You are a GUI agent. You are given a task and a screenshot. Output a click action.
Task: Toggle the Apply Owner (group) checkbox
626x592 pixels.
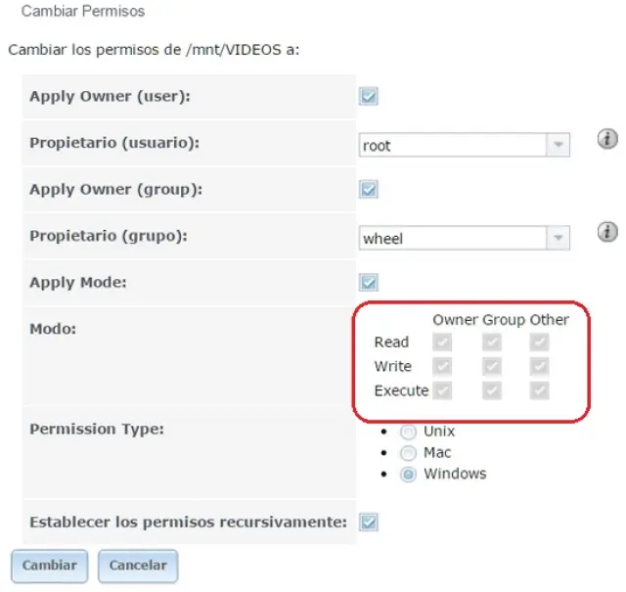pos(369,190)
